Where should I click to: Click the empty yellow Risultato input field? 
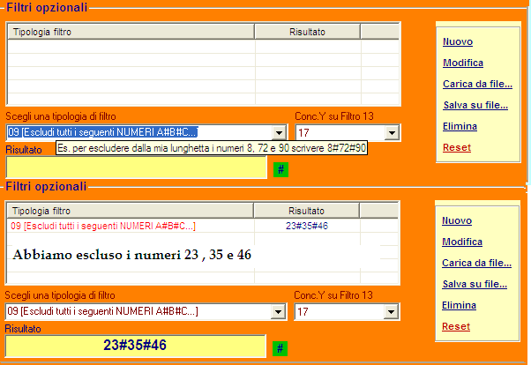(136, 168)
